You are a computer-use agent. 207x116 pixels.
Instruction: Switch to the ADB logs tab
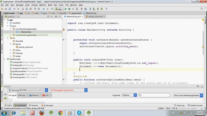click(23, 95)
